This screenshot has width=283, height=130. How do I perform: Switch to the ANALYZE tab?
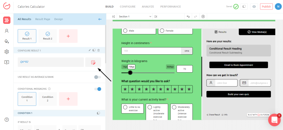(148, 7)
